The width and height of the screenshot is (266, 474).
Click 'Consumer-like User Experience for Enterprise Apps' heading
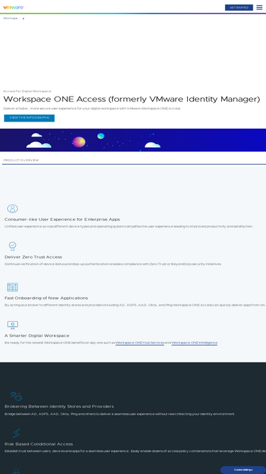point(62,220)
